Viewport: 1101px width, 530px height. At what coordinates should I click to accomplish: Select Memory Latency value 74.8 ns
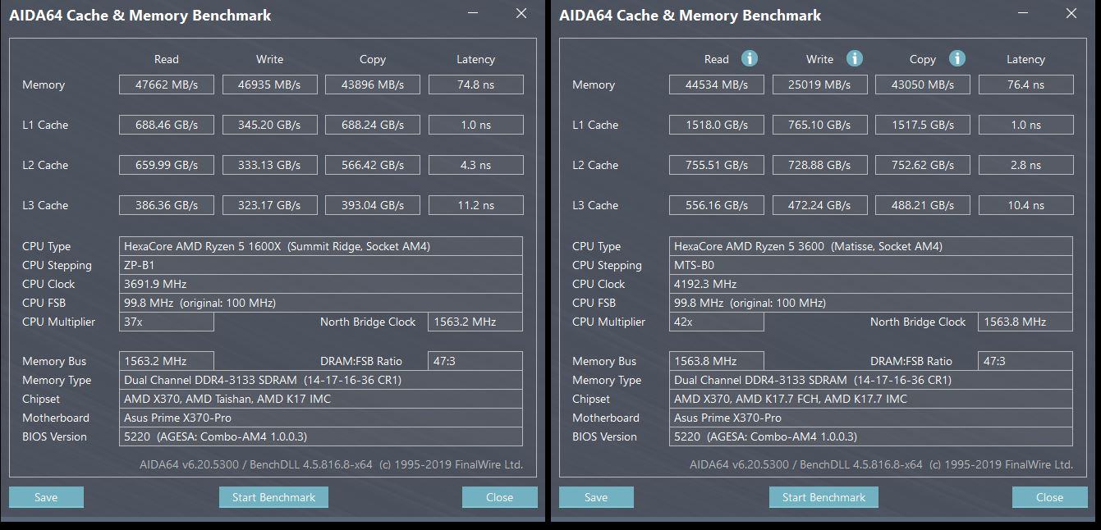(x=476, y=85)
